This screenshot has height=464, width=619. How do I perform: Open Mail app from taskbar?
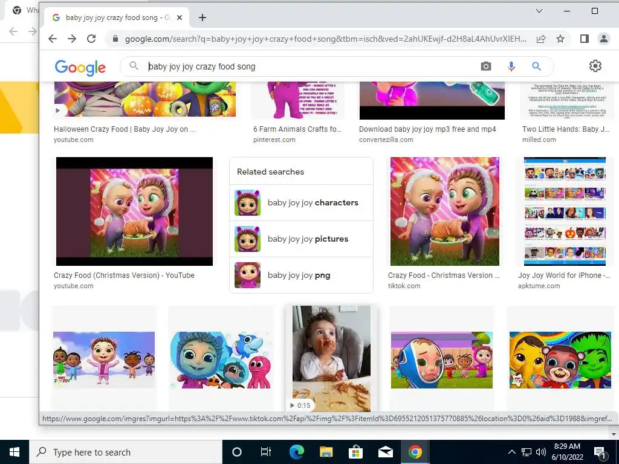point(385,452)
